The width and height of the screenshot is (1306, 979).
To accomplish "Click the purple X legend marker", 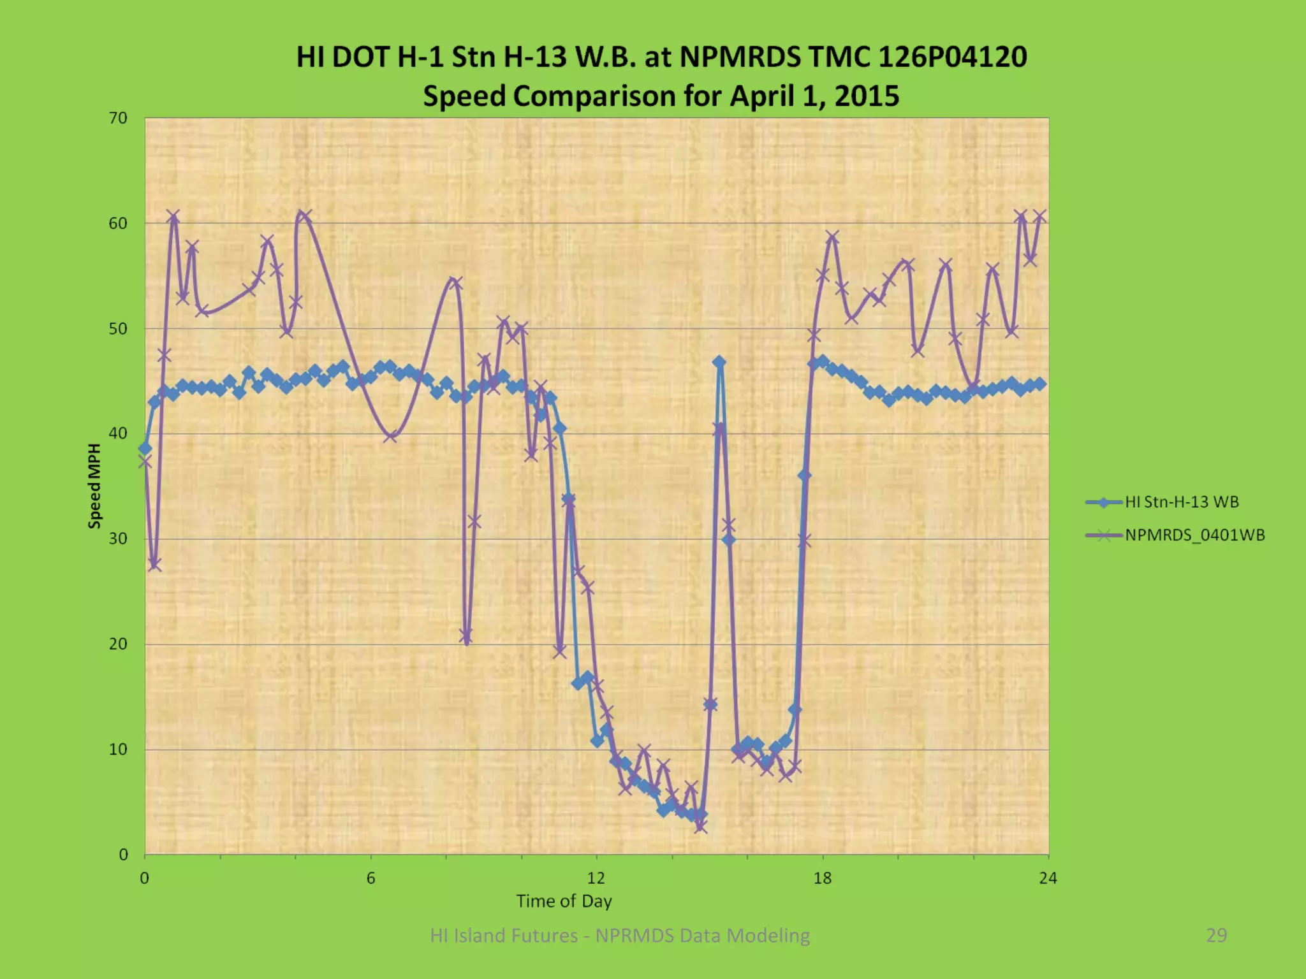I will [1103, 535].
